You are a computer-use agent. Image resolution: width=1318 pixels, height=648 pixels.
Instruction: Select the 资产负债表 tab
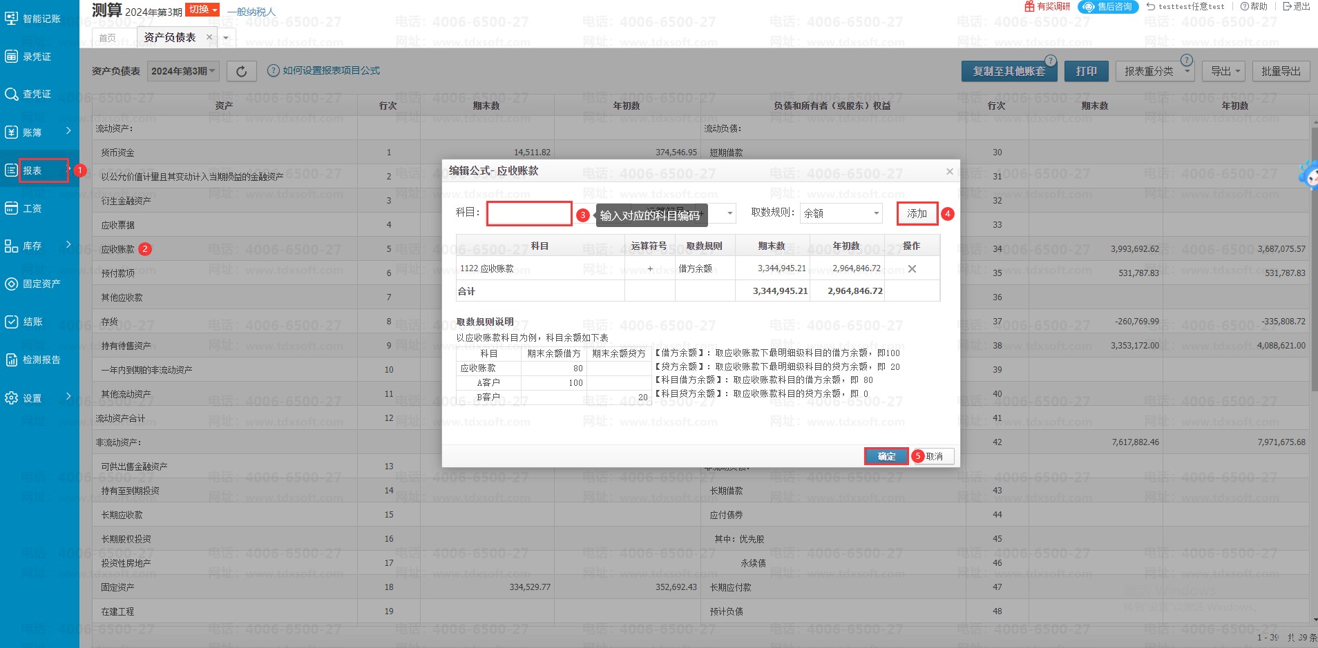[x=170, y=37]
